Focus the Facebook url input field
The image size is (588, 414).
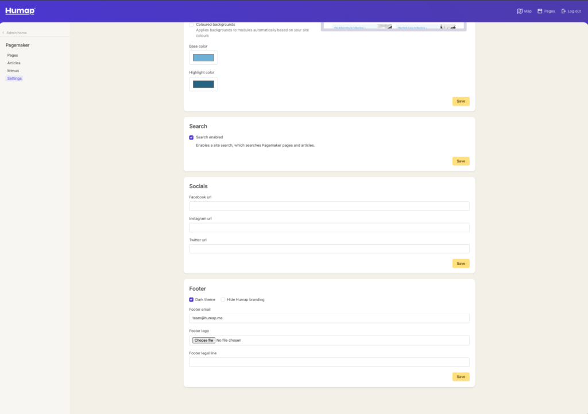(329, 206)
